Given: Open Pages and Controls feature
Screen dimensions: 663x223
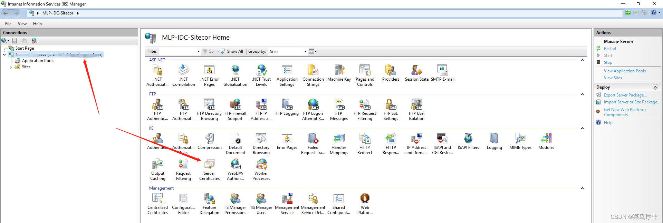Looking at the screenshot, I should [x=365, y=75].
